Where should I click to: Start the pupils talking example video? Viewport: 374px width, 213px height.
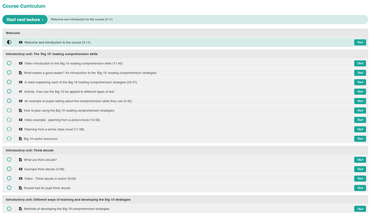tap(360, 101)
